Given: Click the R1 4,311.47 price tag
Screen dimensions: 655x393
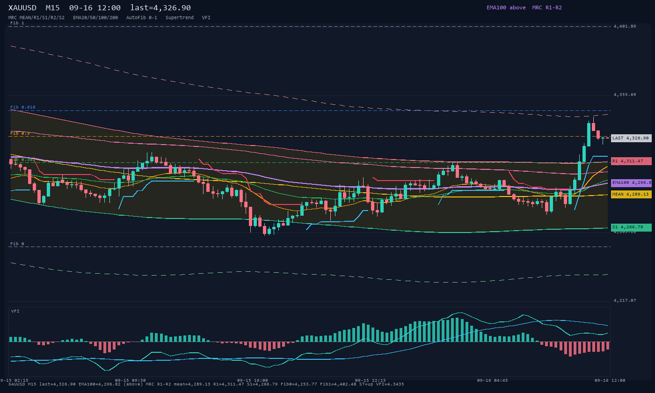Looking at the screenshot, I should coord(631,161).
